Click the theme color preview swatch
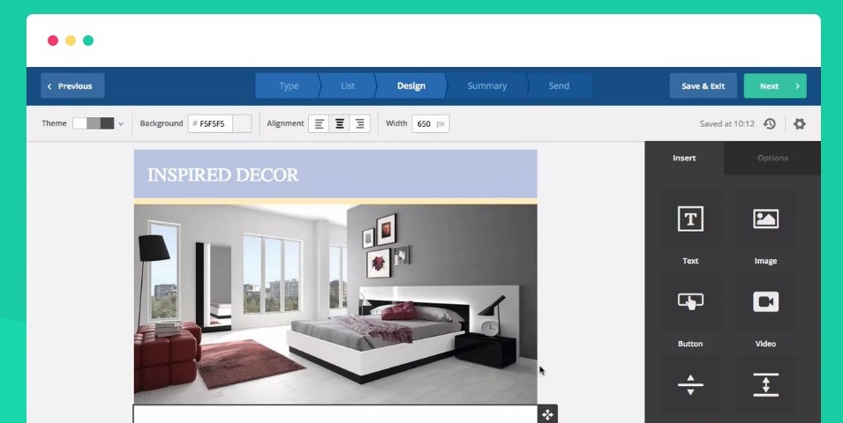The width and height of the screenshot is (843, 423). 94,123
